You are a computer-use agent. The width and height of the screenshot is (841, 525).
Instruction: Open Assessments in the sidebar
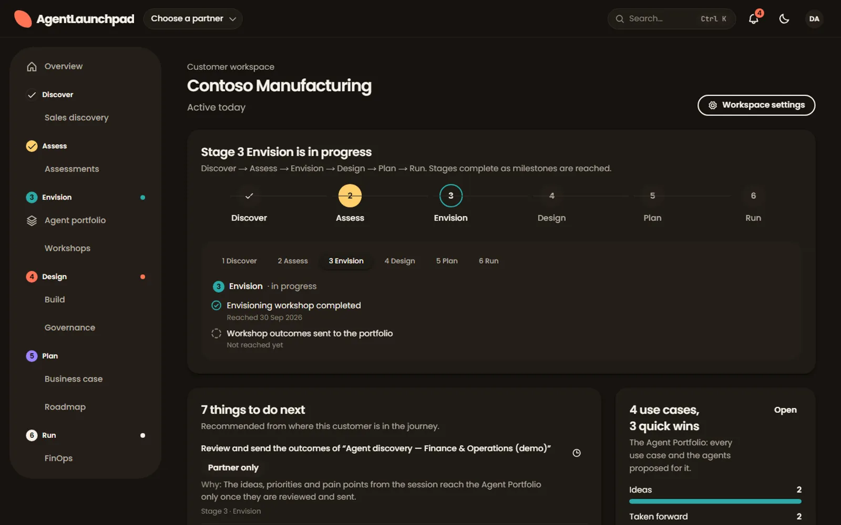(x=71, y=169)
